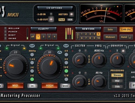Image resolution: width=135 pixels, height=103 pixels.
Task: Click the Solo button
Action: pyautogui.click(x=110, y=30)
